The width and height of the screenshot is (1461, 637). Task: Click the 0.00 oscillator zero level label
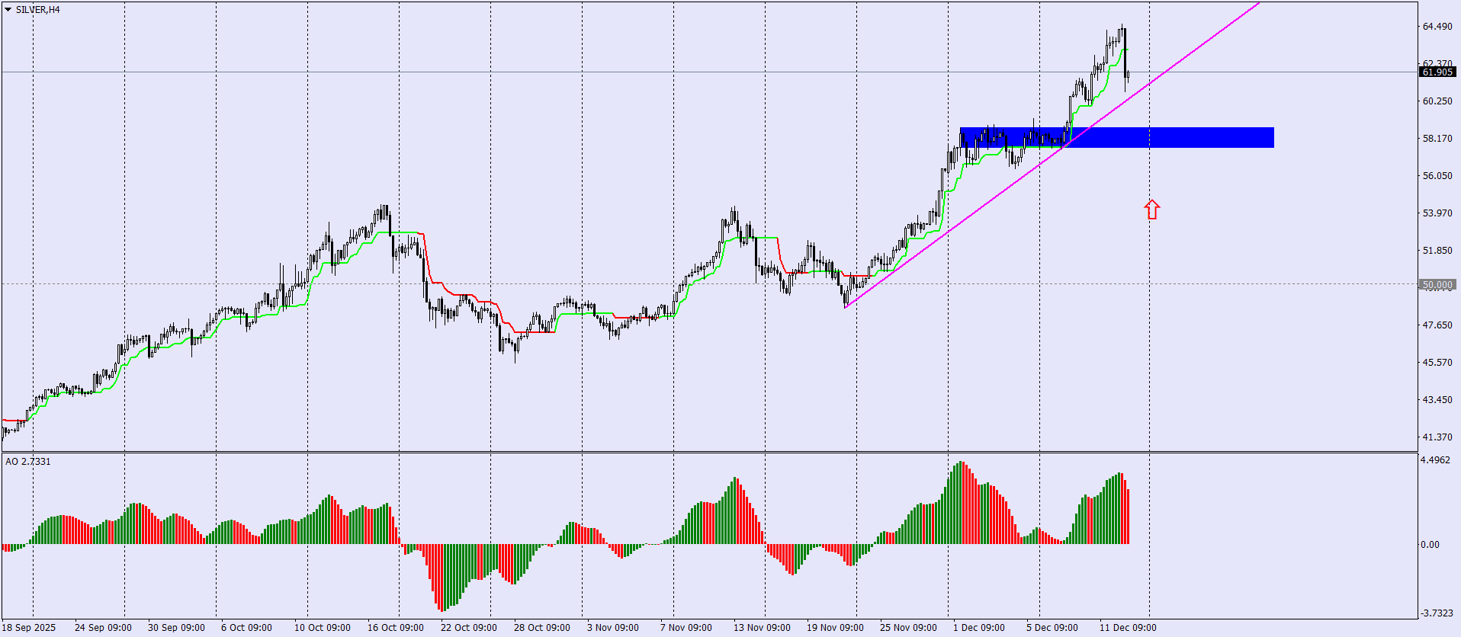click(1430, 545)
